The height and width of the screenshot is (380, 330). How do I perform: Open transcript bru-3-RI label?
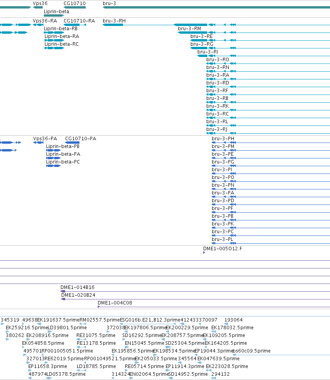pyautogui.click(x=207, y=52)
